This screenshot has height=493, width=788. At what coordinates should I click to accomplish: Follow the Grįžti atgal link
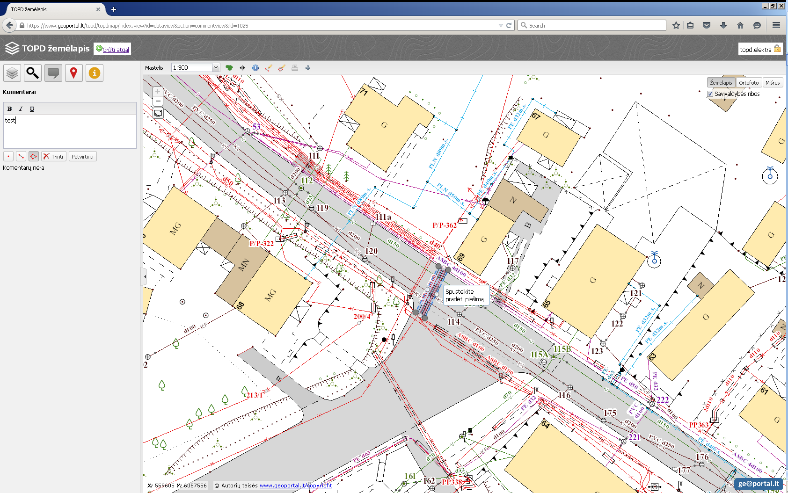click(116, 50)
